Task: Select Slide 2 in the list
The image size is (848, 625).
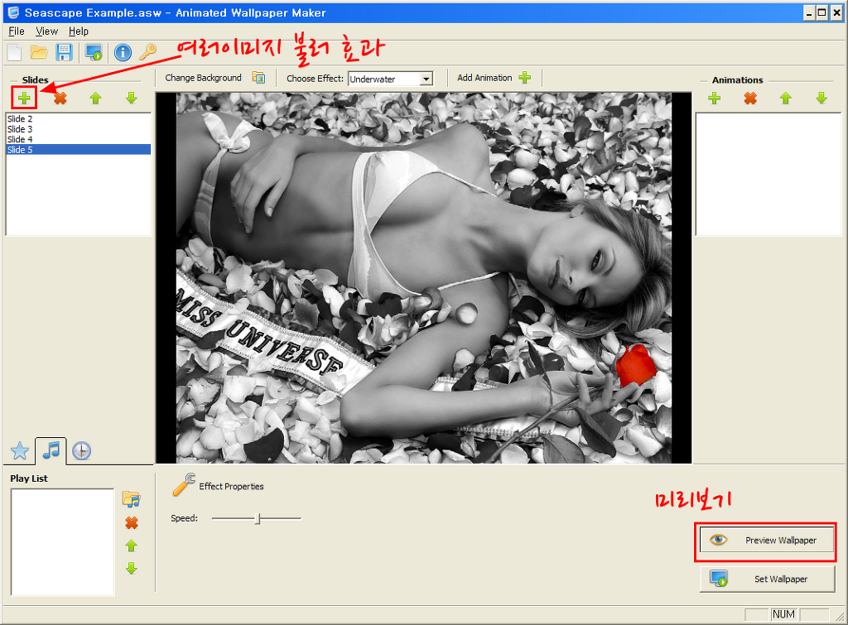Action: (x=78, y=119)
